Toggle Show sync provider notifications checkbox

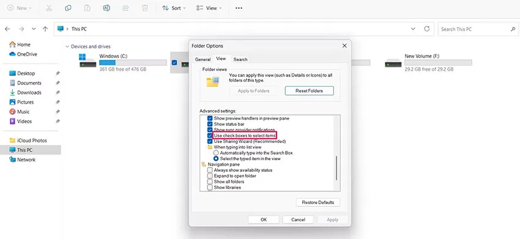[210, 130]
